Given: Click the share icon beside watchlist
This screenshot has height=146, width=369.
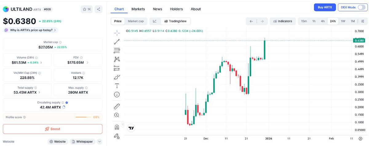Looking at the screenshot, I should 98,9.
